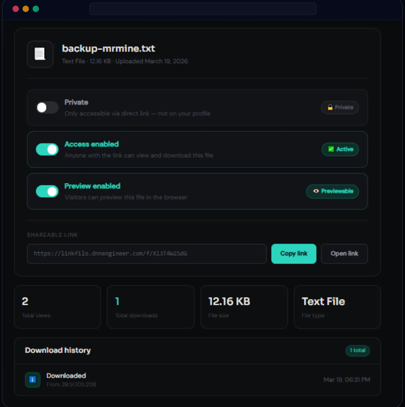Select the shareable link URL field
Screen dimensions: 405x407
pos(147,253)
